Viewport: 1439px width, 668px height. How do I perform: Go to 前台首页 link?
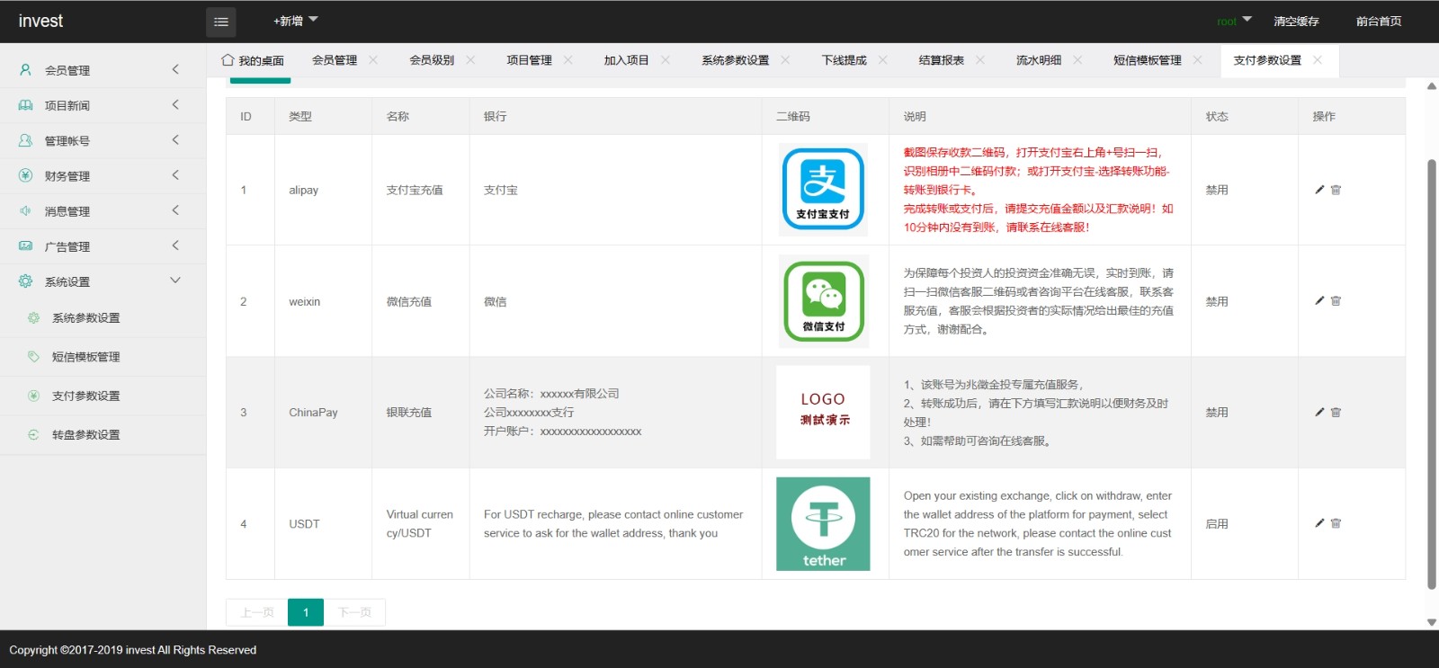[1379, 22]
